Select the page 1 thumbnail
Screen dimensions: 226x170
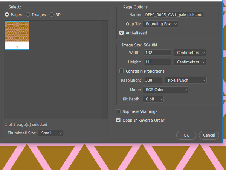(17, 36)
